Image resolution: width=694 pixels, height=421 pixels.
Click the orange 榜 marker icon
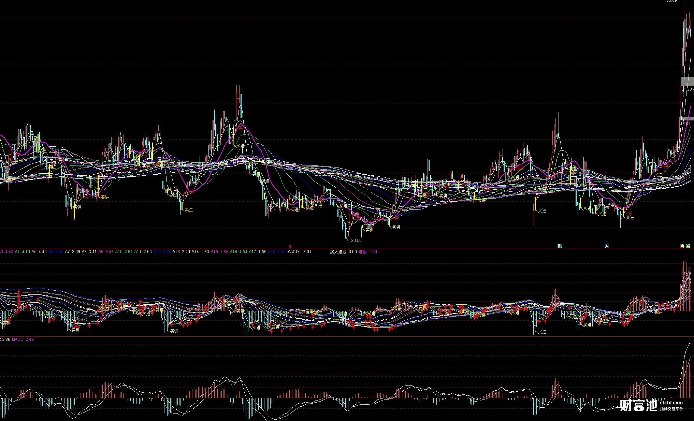pyautogui.click(x=682, y=246)
